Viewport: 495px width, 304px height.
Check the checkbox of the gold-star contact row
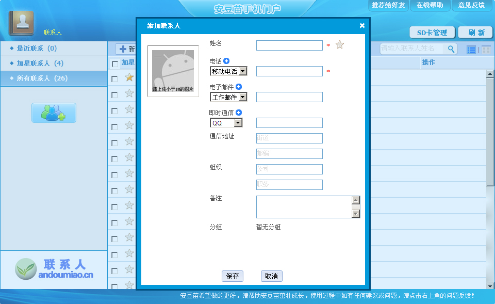pos(114,78)
